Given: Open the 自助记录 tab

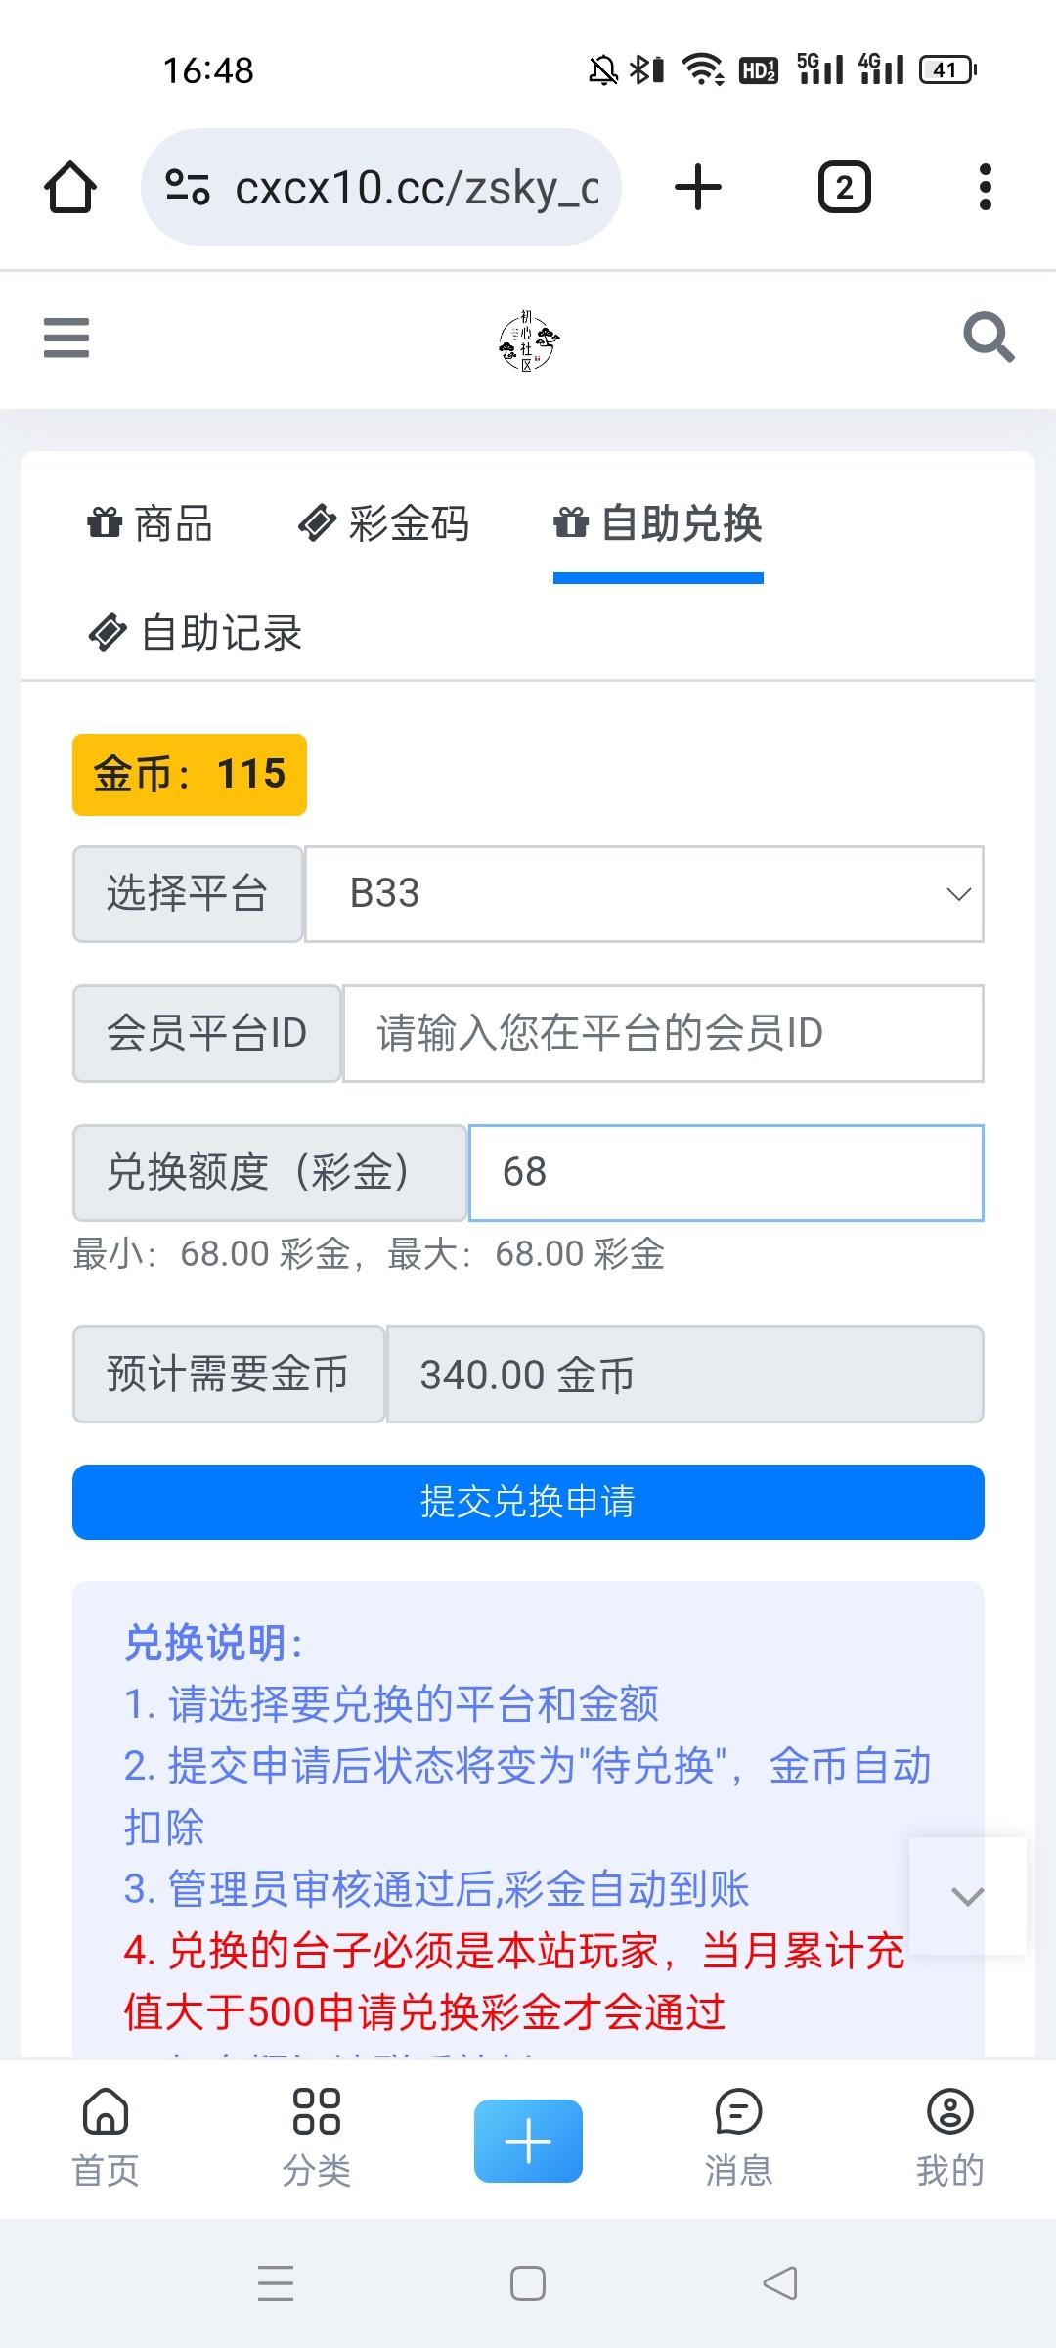Looking at the screenshot, I should [196, 633].
